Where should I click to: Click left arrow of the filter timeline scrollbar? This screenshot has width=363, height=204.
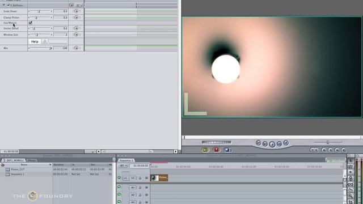99,151
